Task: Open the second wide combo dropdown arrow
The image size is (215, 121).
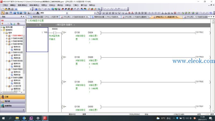Action: tap(95, 13)
